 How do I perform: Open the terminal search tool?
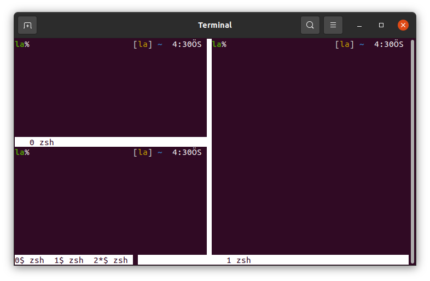pyautogui.click(x=310, y=25)
